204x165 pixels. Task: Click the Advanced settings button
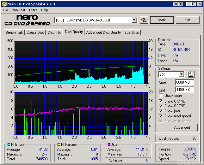[182, 127]
